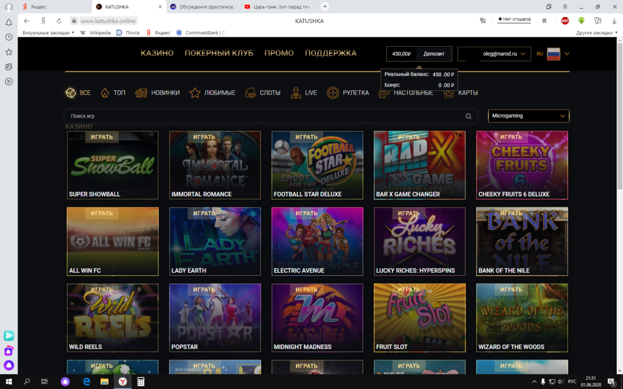The width and height of the screenshot is (623, 389).
Task: Click the Депозит button
Action: tap(434, 54)
